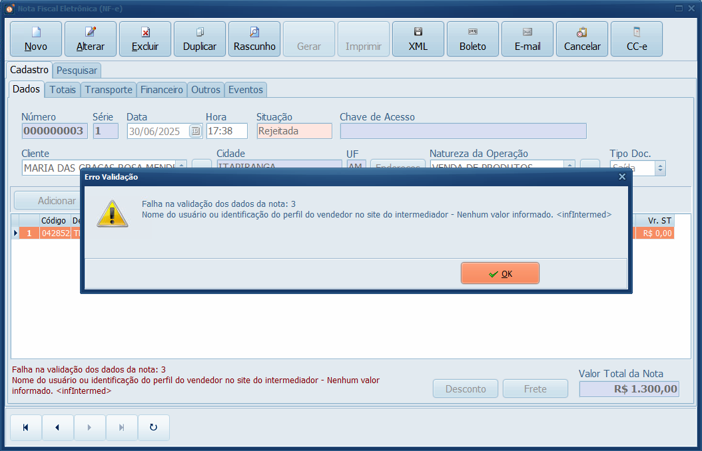702x451 pixels.
Task: Open the CC-e correction letter
Action: (637, 39)
